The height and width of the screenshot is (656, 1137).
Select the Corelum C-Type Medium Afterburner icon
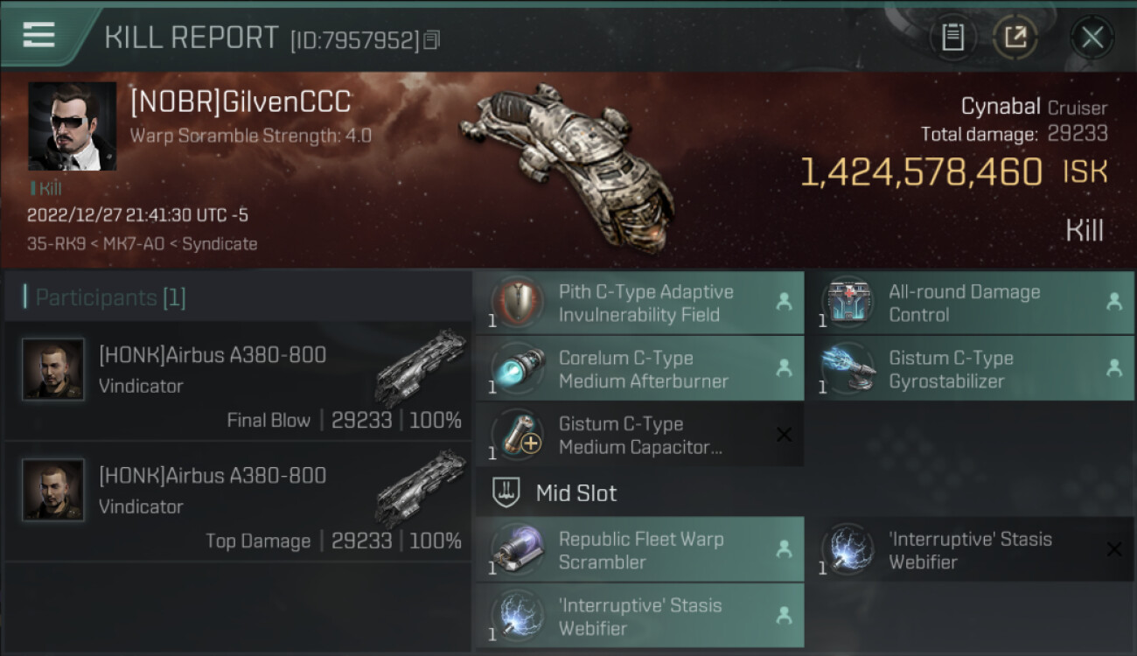pos(518,369)
